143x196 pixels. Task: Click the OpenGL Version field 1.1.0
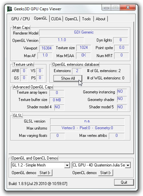click(x=62, y=40)
